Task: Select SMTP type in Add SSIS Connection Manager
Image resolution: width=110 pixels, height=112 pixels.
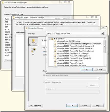Action: pos(7,50)
